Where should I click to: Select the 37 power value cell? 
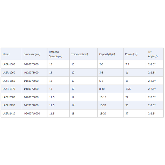click(x=135, y=113)
